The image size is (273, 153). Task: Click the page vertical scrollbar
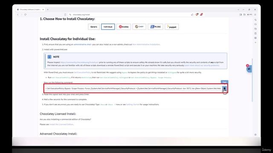[252, 80]
